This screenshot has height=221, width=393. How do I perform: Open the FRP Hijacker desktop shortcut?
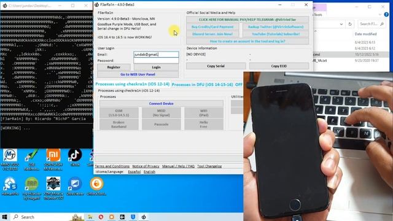click(x=31, y=188)
